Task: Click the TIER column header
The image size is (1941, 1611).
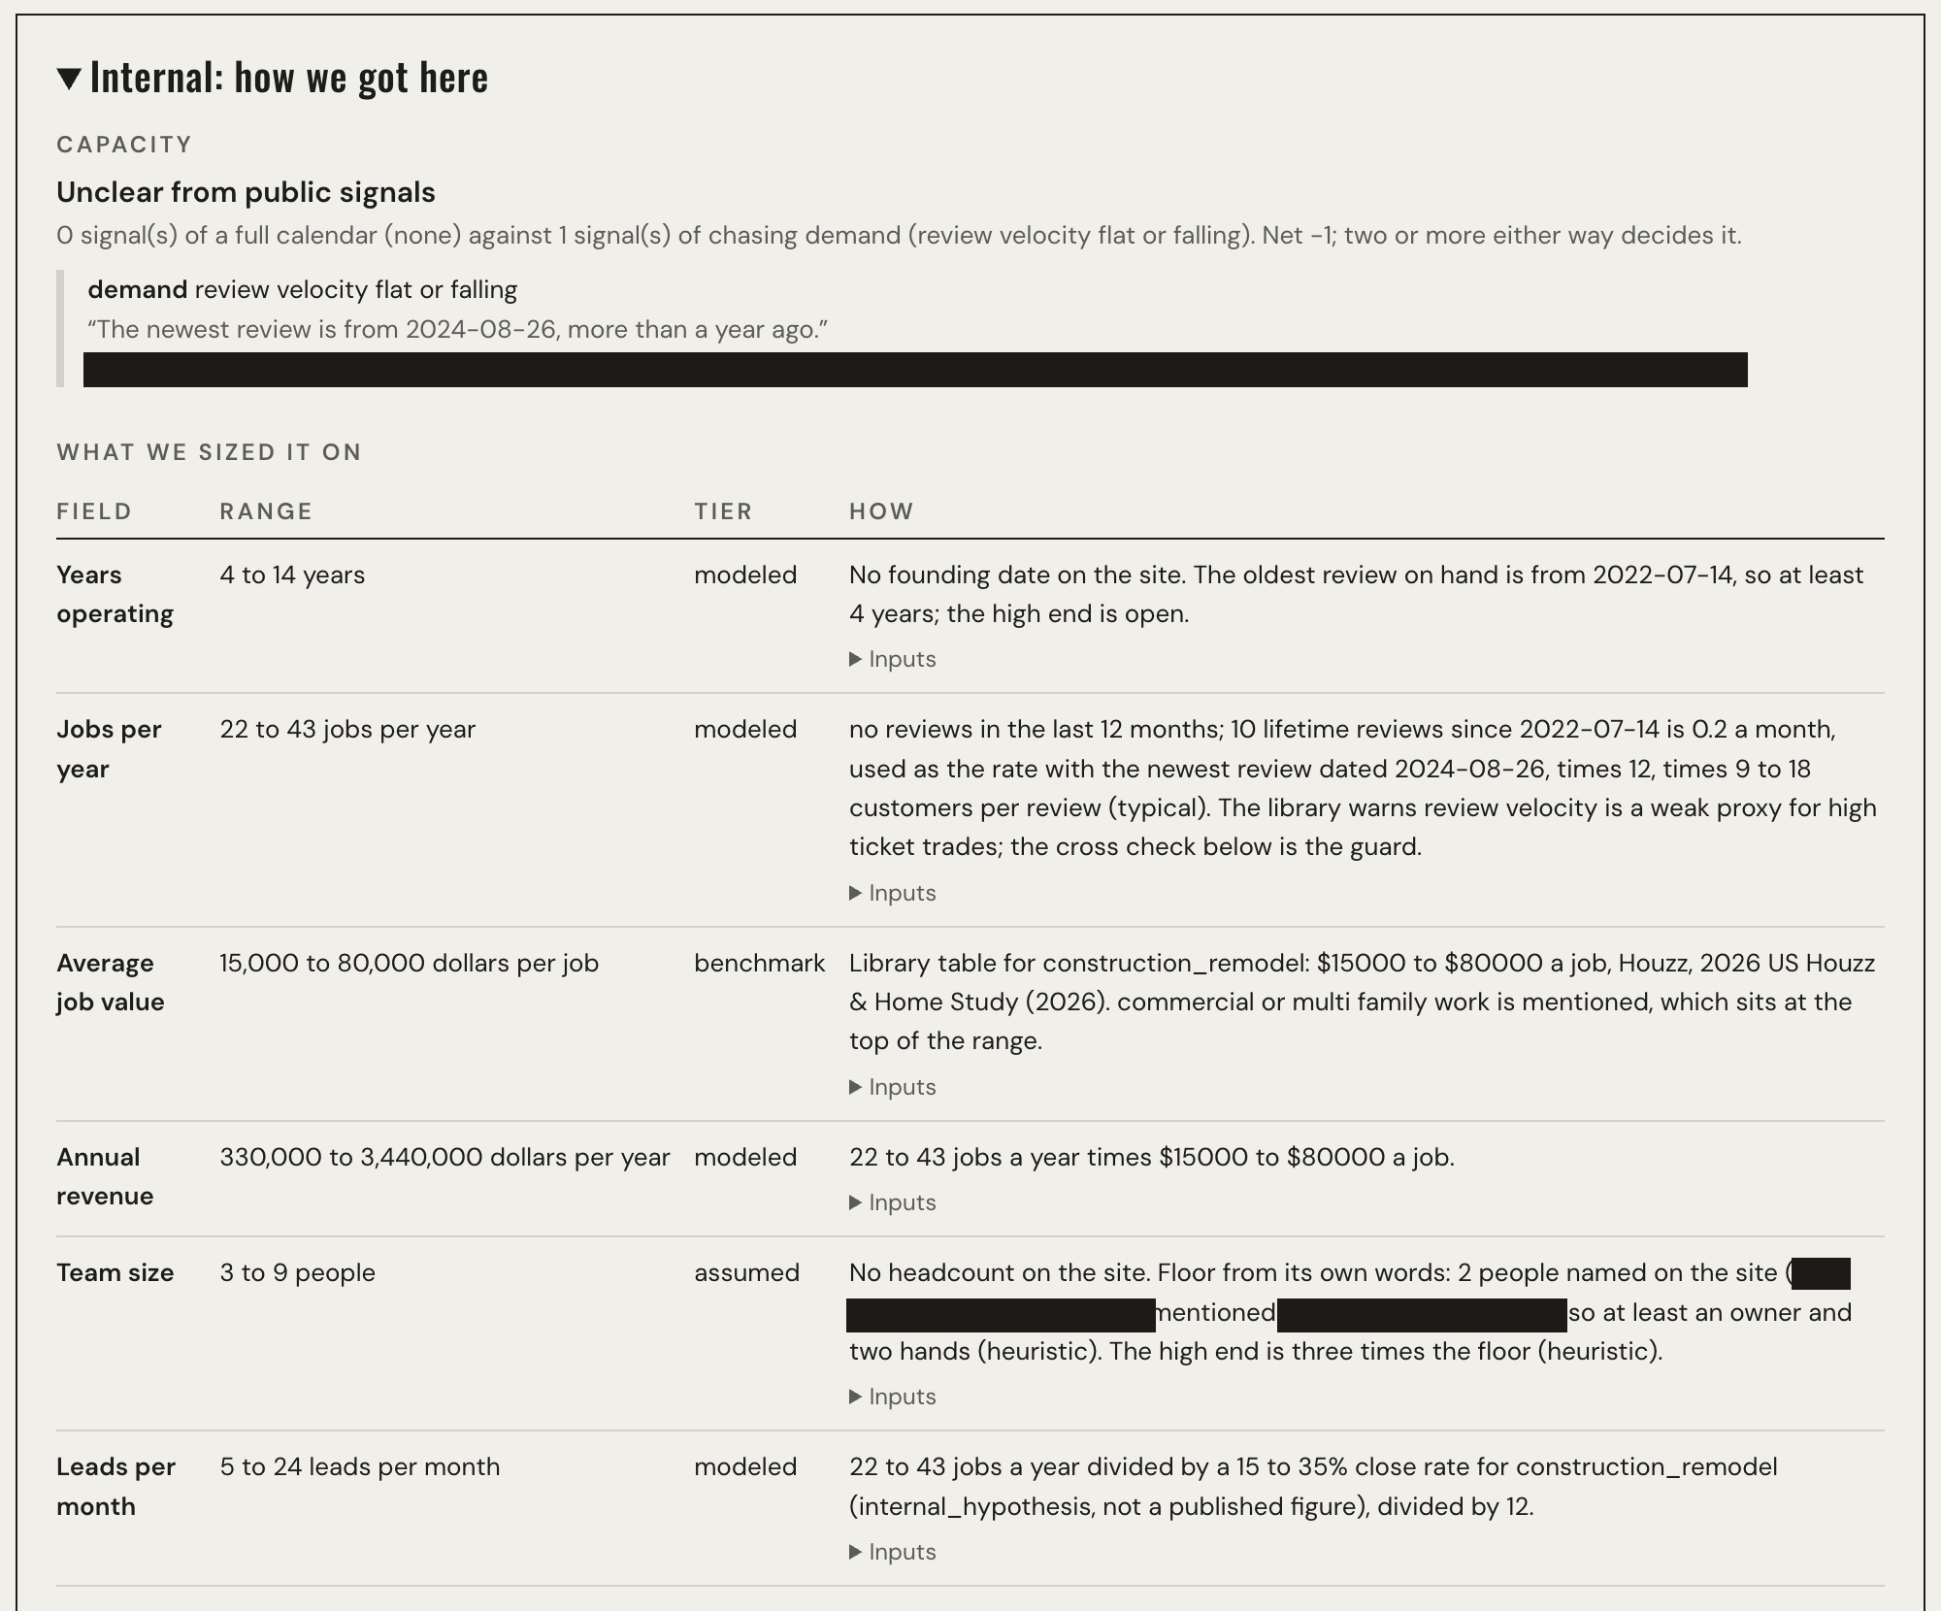Action: 723,511
